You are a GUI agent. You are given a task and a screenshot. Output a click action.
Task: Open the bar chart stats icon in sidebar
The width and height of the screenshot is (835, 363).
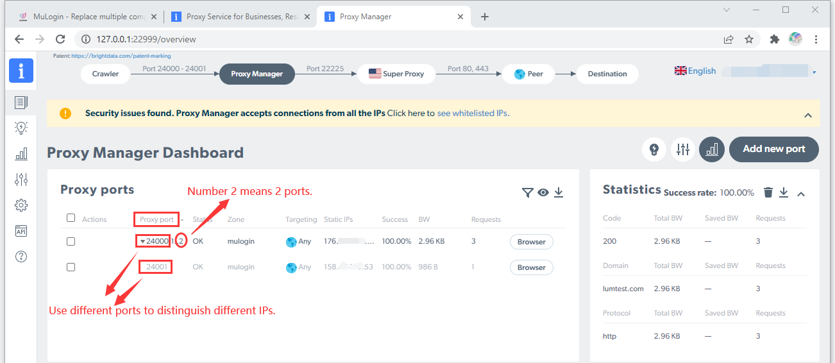pyautogui.click(x=21, y=153)
